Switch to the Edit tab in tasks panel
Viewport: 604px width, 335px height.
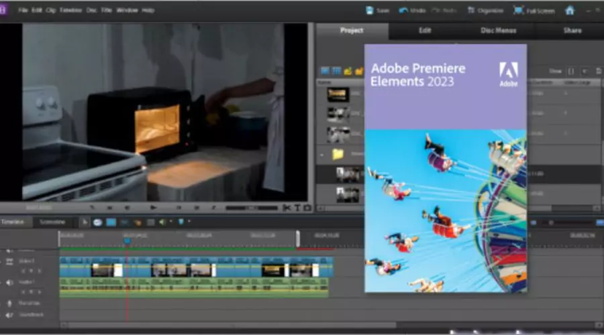pos(425,30)
